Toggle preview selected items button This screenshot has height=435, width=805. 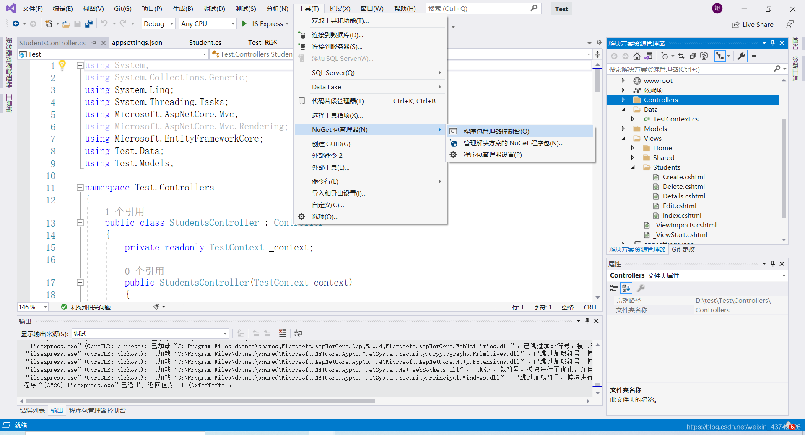tap(753, 56)
